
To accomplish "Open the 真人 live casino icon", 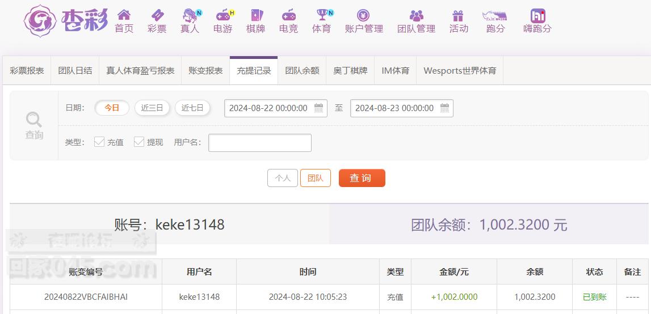I will (x=191, y=15).
